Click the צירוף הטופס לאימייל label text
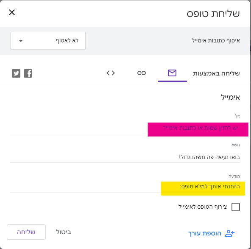The width and height of the screenshot is (251, 249). [203, 207]
